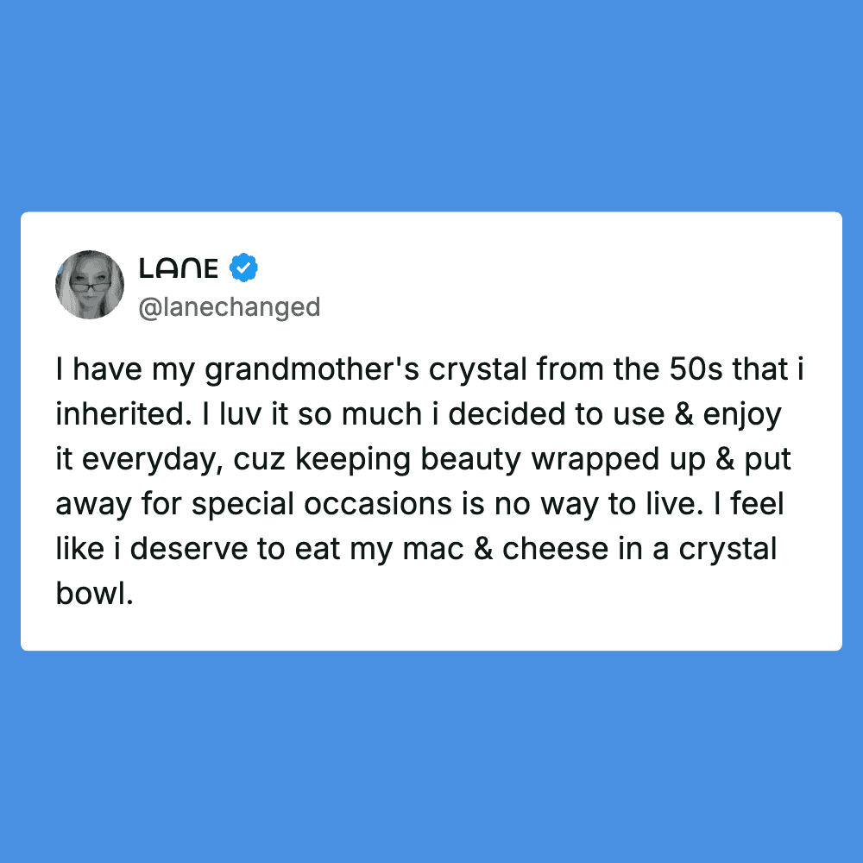Open the @lanechanged handle

[229, 307]
